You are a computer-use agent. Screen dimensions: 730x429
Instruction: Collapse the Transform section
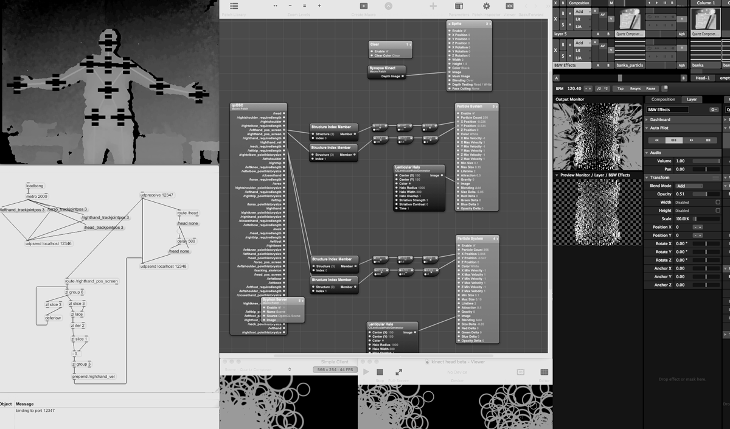tap(647, 178)
